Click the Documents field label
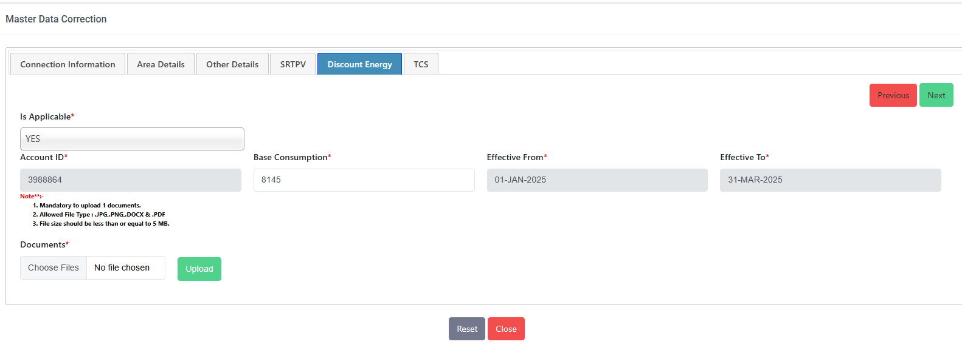The image size is (962, 350). [x=43, y=244]
